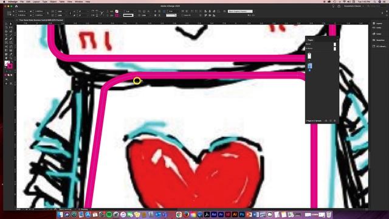Open the Swatches panel
This screenshot has height=219, width=389.
pos(379,40)
